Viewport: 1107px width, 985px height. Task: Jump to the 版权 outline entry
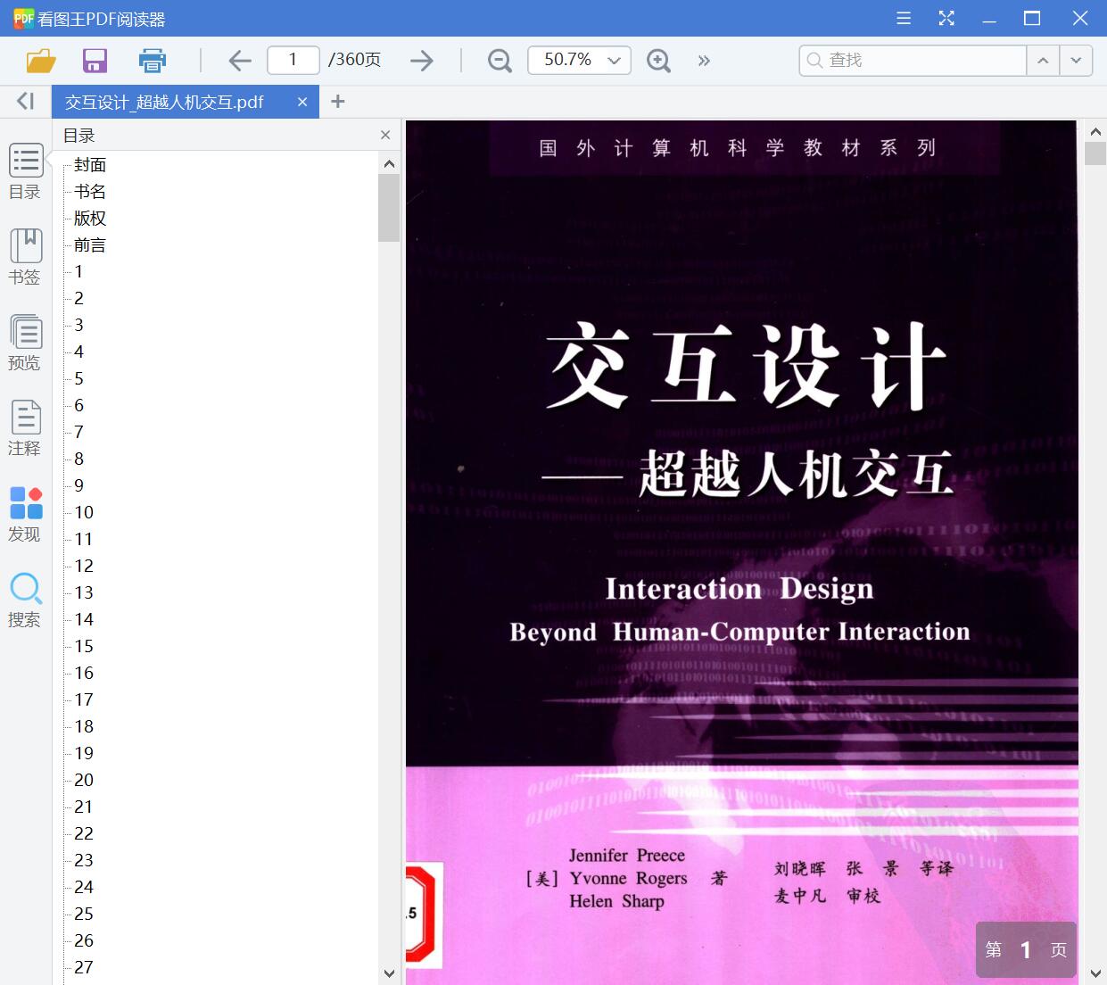tap(90, 219)
